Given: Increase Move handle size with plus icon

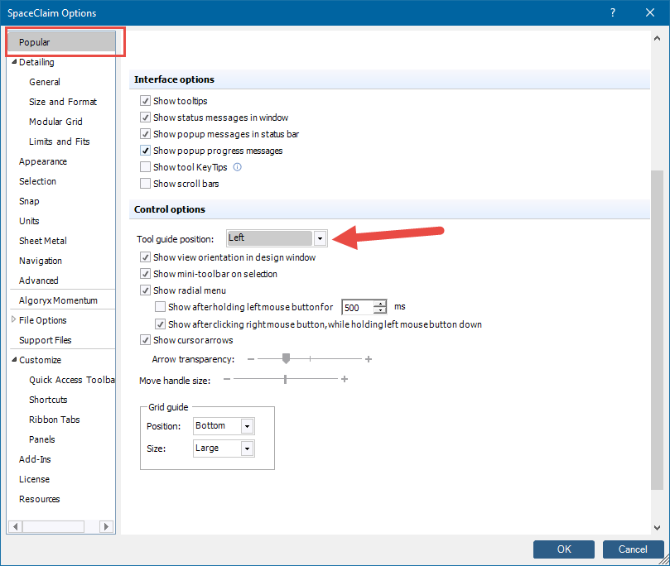Looking at the screenshot, I should [345, 379].
